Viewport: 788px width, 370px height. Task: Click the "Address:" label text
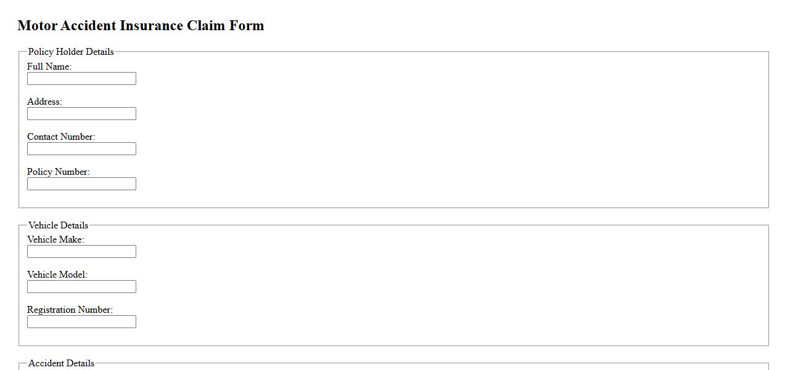(44, 102)
